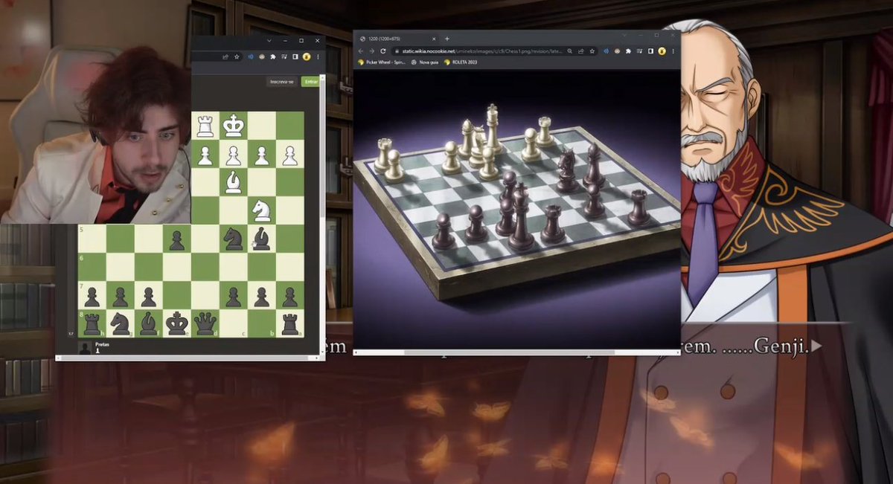The width and height of the screenshot is (893, 484).
Task: Open media controls in the image window toolbar
Action: tap(640, 51)
